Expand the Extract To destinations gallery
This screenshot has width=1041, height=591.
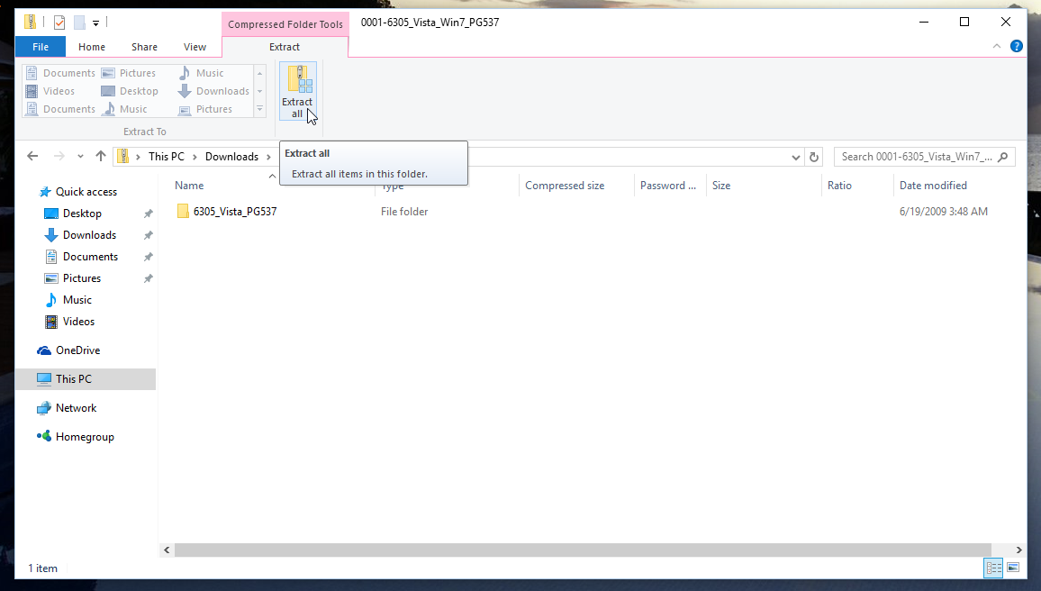tap(259, 109)
